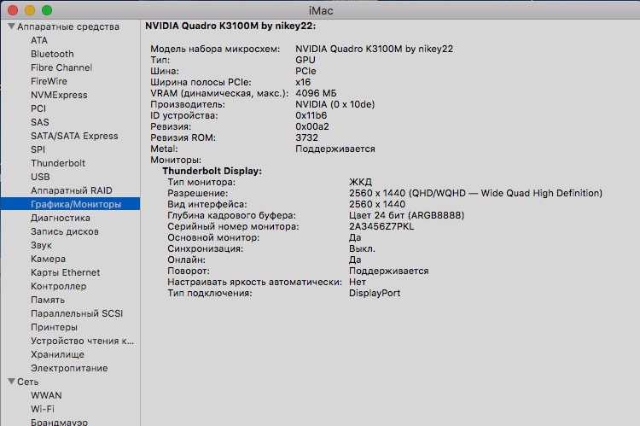Click monitor type value ЖКД
Viewport: 640px width, 426px height.
[360, 182]
